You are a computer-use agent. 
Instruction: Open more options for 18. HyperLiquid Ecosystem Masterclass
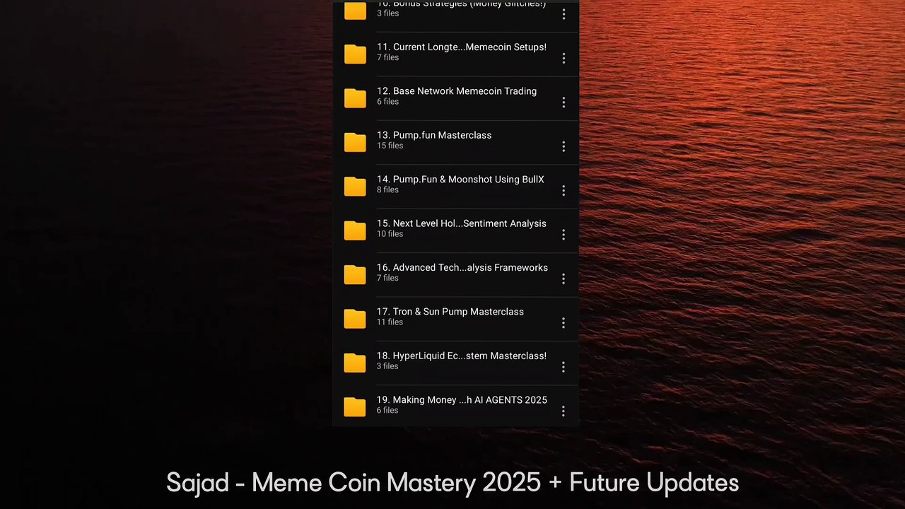click(x=564, y=367)
